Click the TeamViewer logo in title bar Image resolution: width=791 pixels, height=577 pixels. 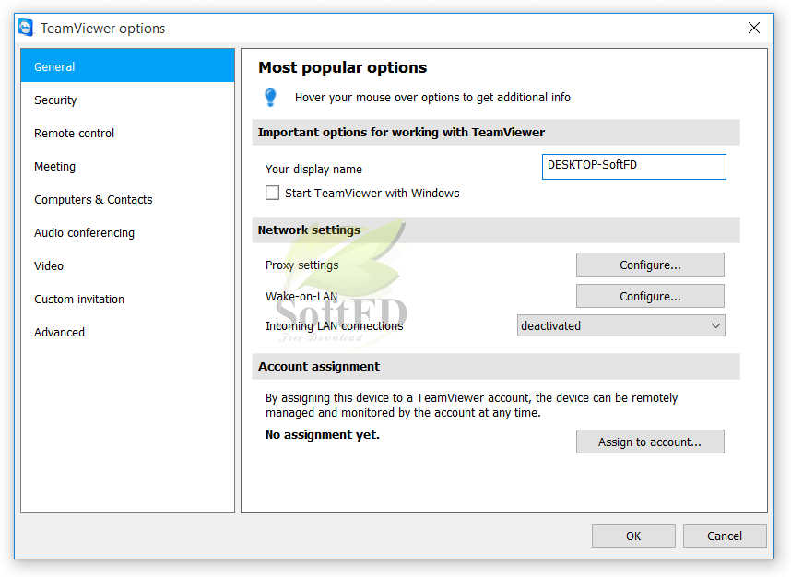26,28
